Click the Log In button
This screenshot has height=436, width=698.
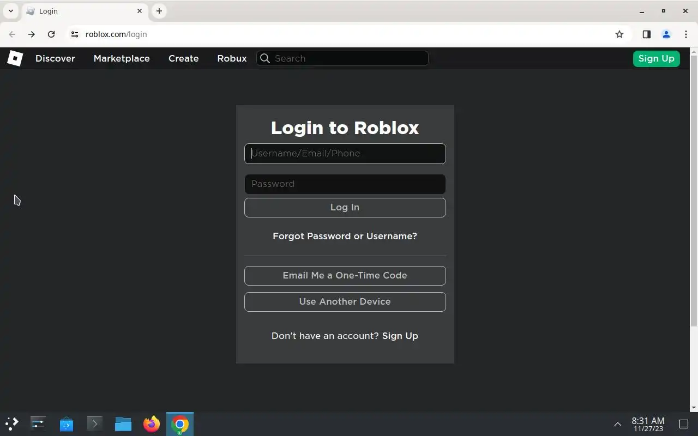coord(345,208)
